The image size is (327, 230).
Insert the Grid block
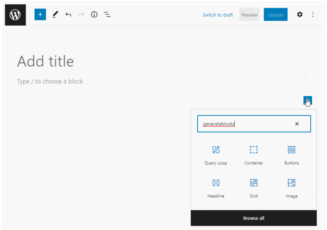coord(254,188)
